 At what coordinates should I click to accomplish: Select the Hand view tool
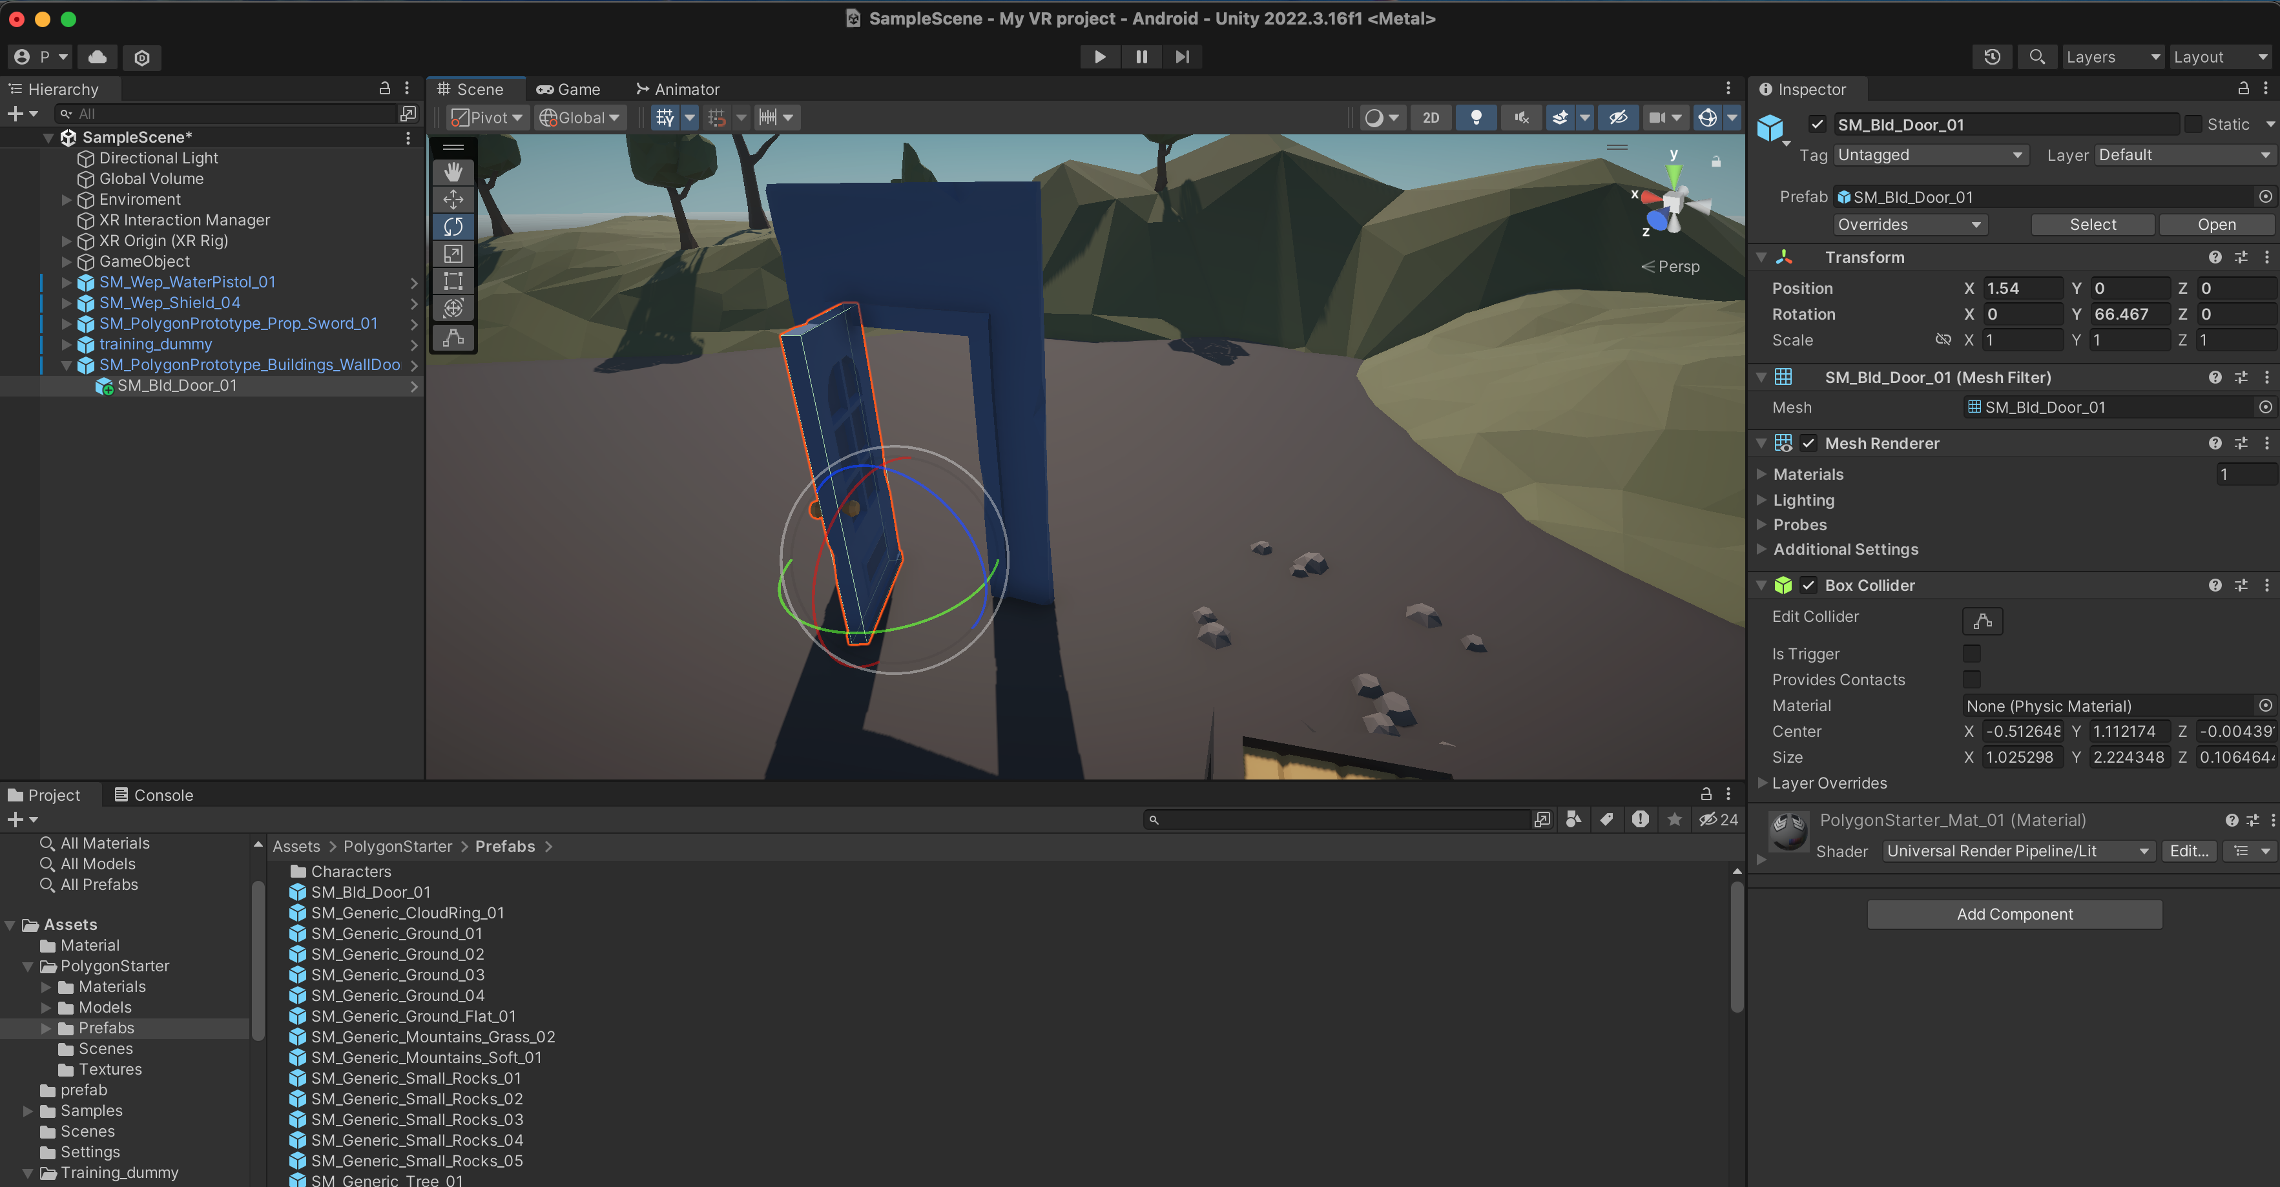point(453,172)
